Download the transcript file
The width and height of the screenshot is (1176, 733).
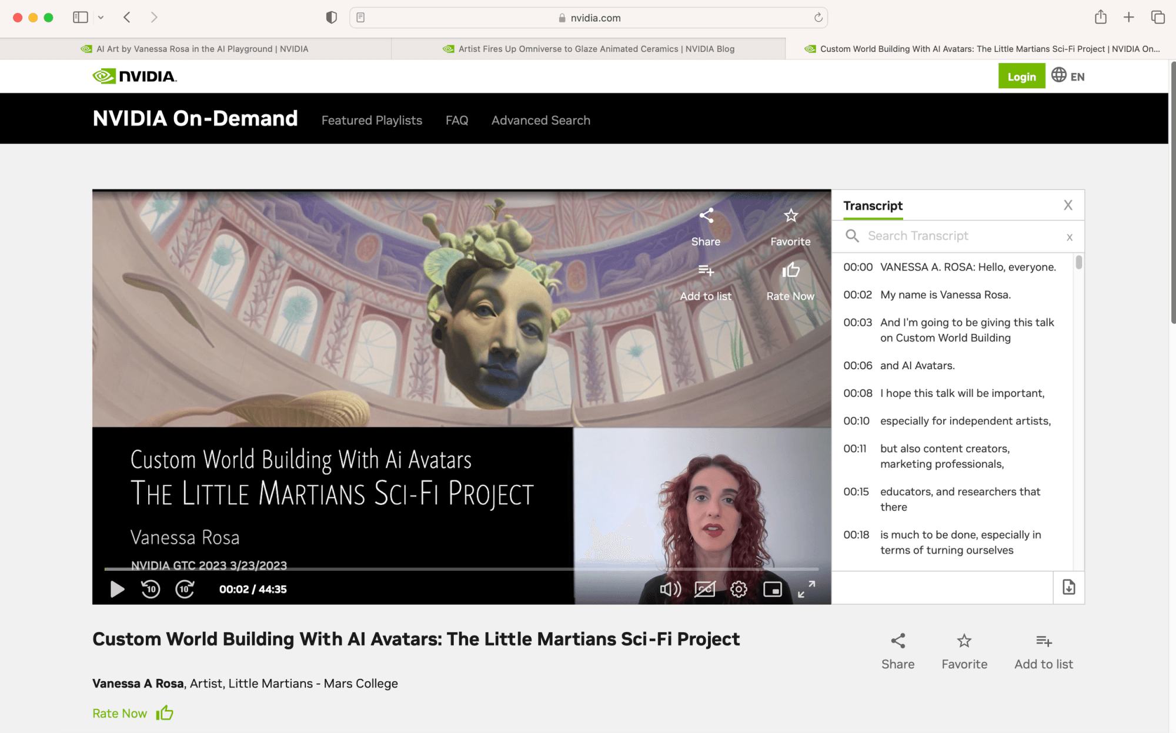[x=1068, y=587]
